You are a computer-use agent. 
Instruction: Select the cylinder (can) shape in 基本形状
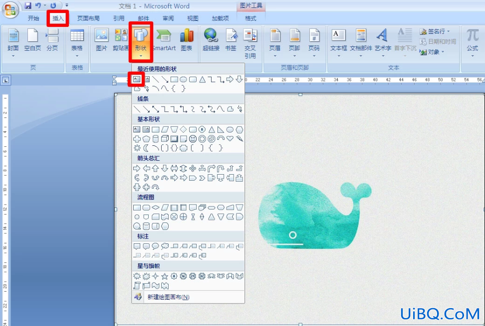155,139
